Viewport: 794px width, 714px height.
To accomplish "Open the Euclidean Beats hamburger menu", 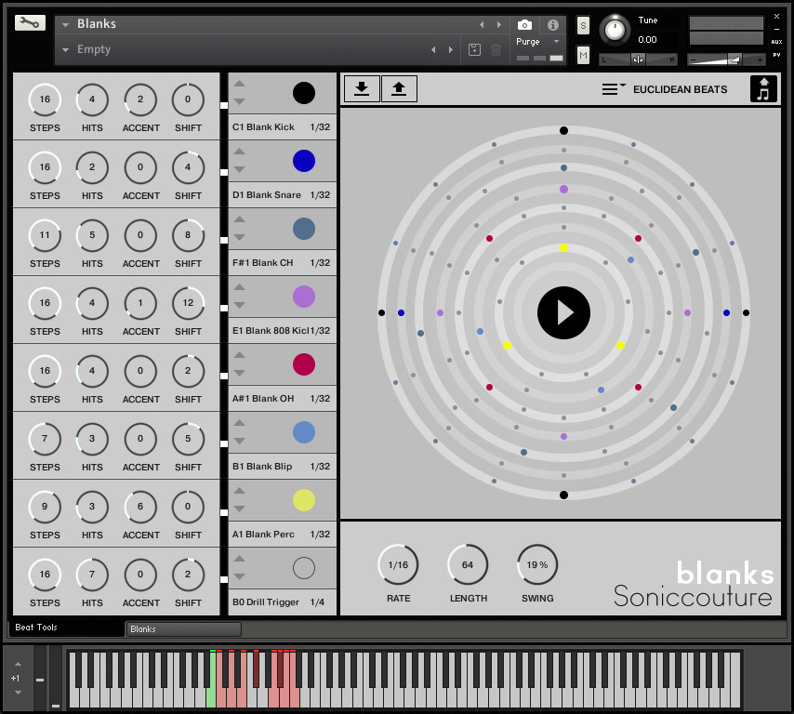I will 613,88.
